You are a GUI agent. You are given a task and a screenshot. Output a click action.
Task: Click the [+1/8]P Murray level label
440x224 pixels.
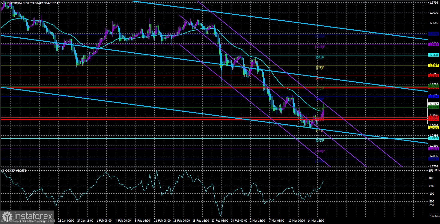320,47
